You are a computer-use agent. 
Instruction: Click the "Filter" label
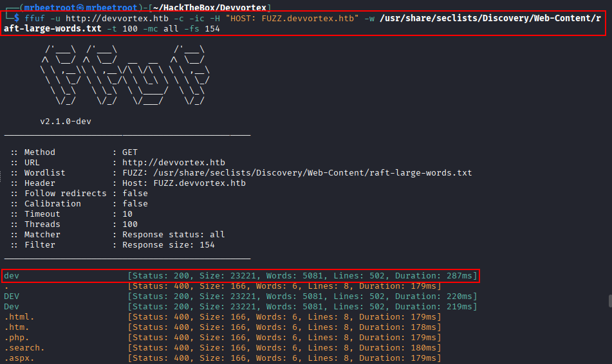(40, 245)
